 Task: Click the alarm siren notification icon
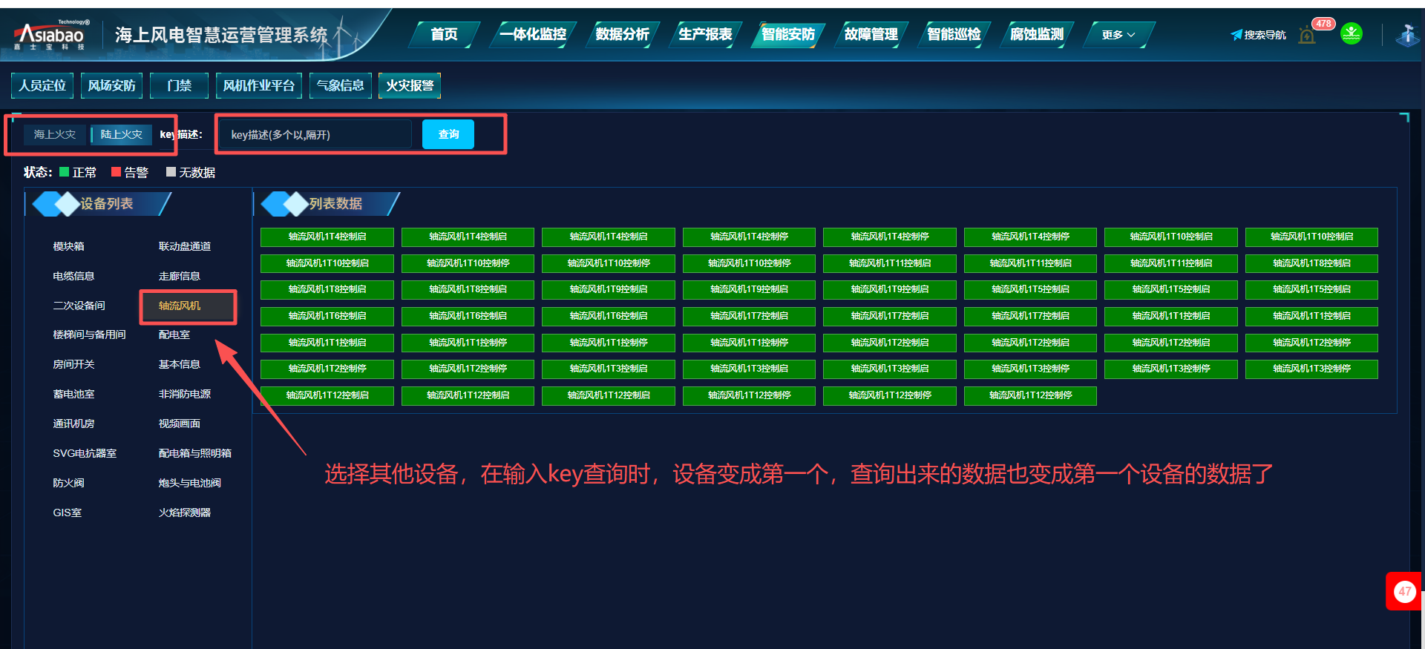tap(1307, 35)
